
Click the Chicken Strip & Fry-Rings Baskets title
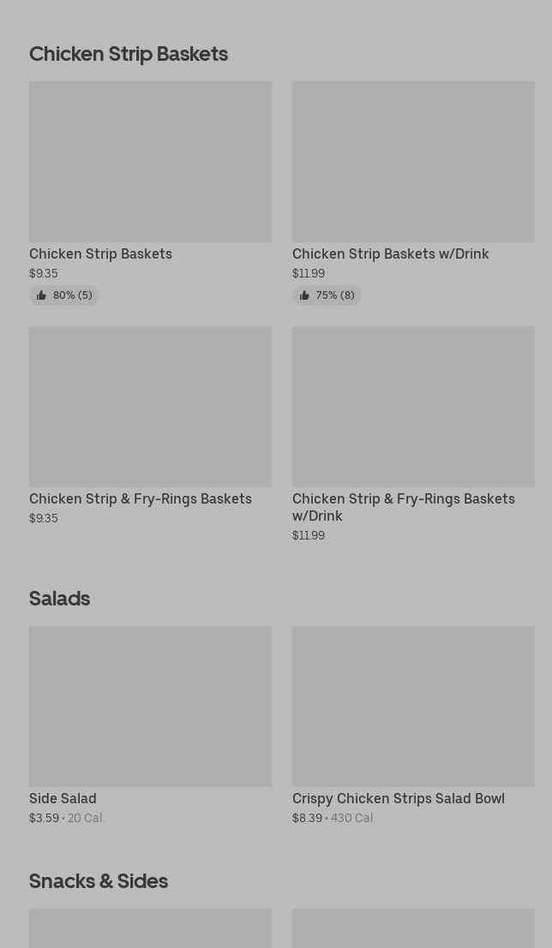pyautogui.click(x=141, y=498)
